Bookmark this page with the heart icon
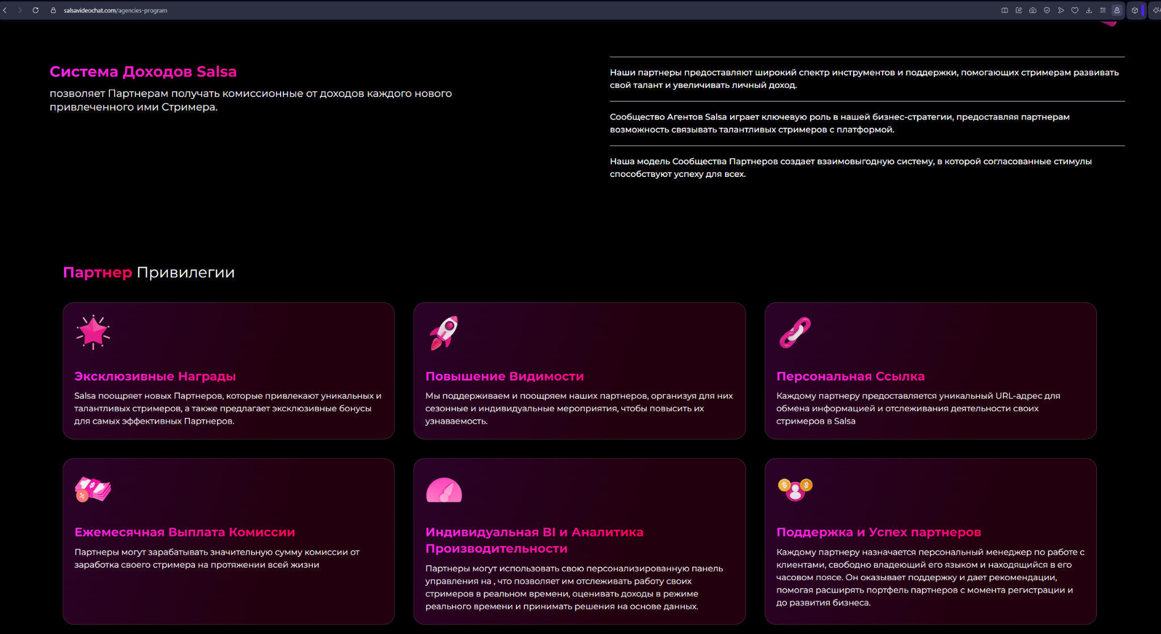The width and height of the screenshot is (1161, 634). 1075,10
